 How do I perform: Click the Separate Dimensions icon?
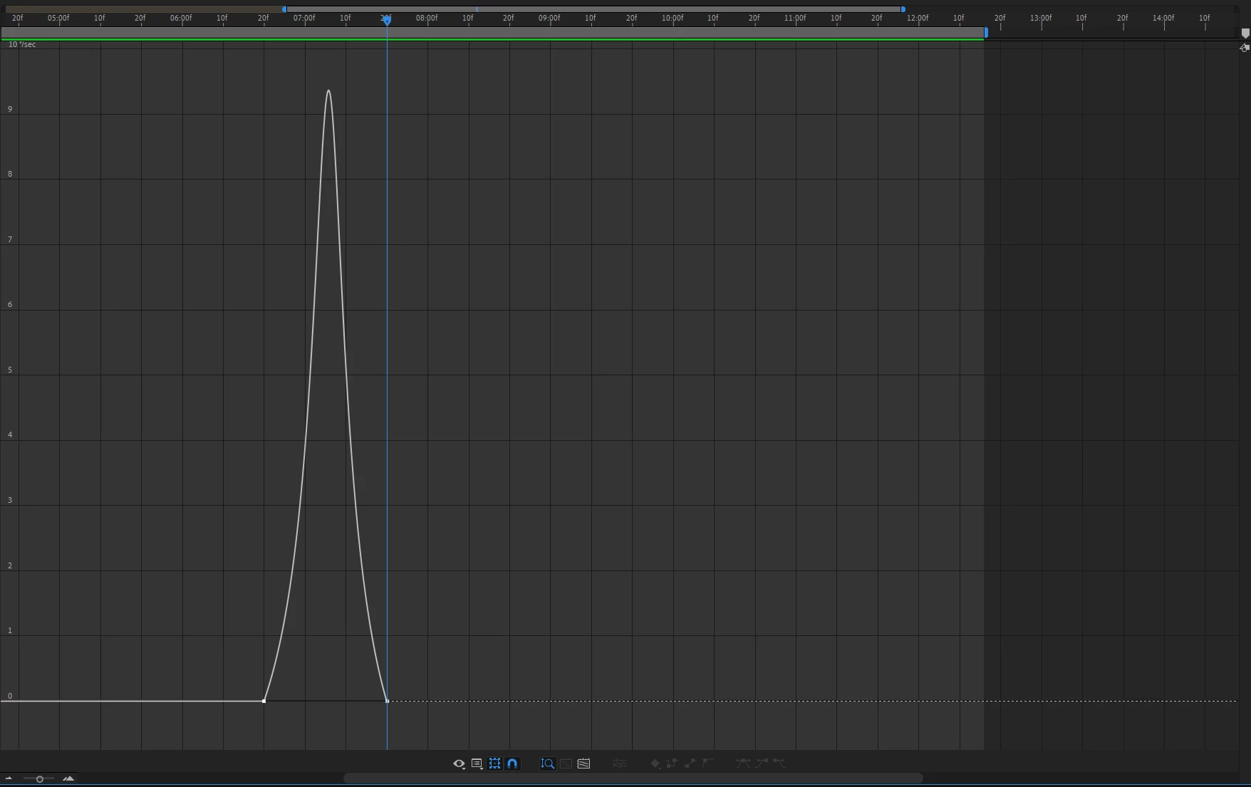pos(619,763)
